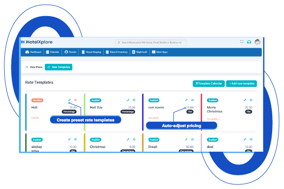Open the Template Calendar button
Screen dimensions: 284x189
click(x=209, y=84)
